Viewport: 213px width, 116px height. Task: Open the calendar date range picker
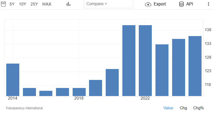click(3, 4)
